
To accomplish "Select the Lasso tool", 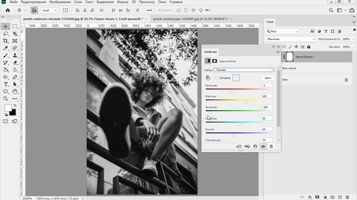I will 6,34.
